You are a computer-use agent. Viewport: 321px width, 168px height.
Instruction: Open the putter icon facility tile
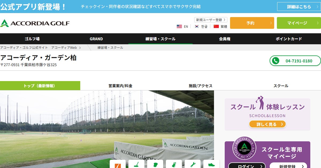pyautogui.click(x=136, y=164)
